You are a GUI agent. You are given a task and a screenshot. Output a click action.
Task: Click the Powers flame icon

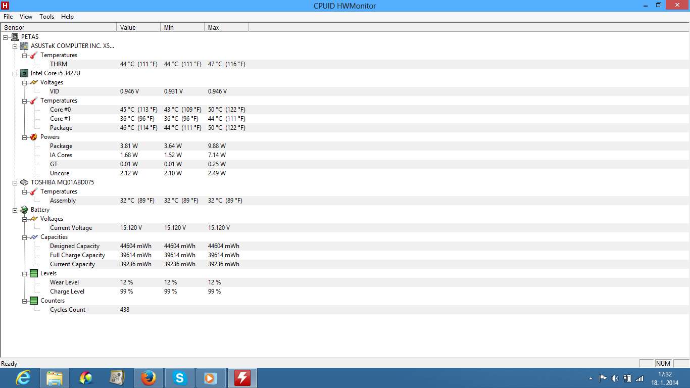point(34,137)
